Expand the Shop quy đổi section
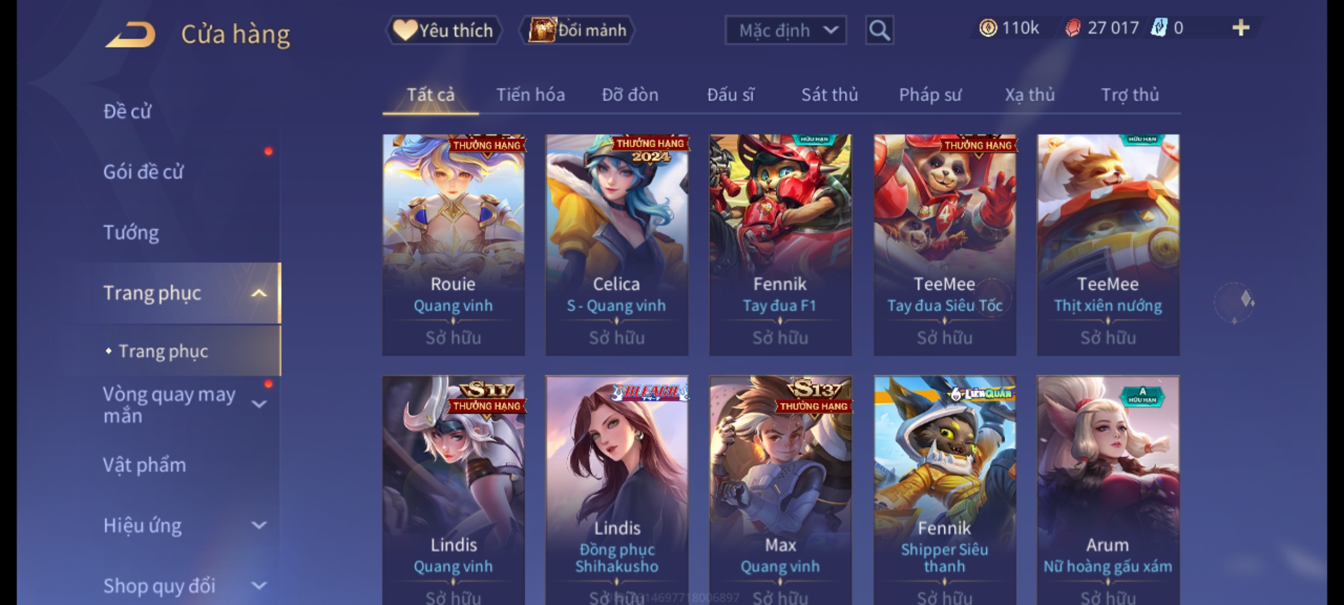Image resolution: width=1344 pixels, height=605 pixels. tap(259, 586)
